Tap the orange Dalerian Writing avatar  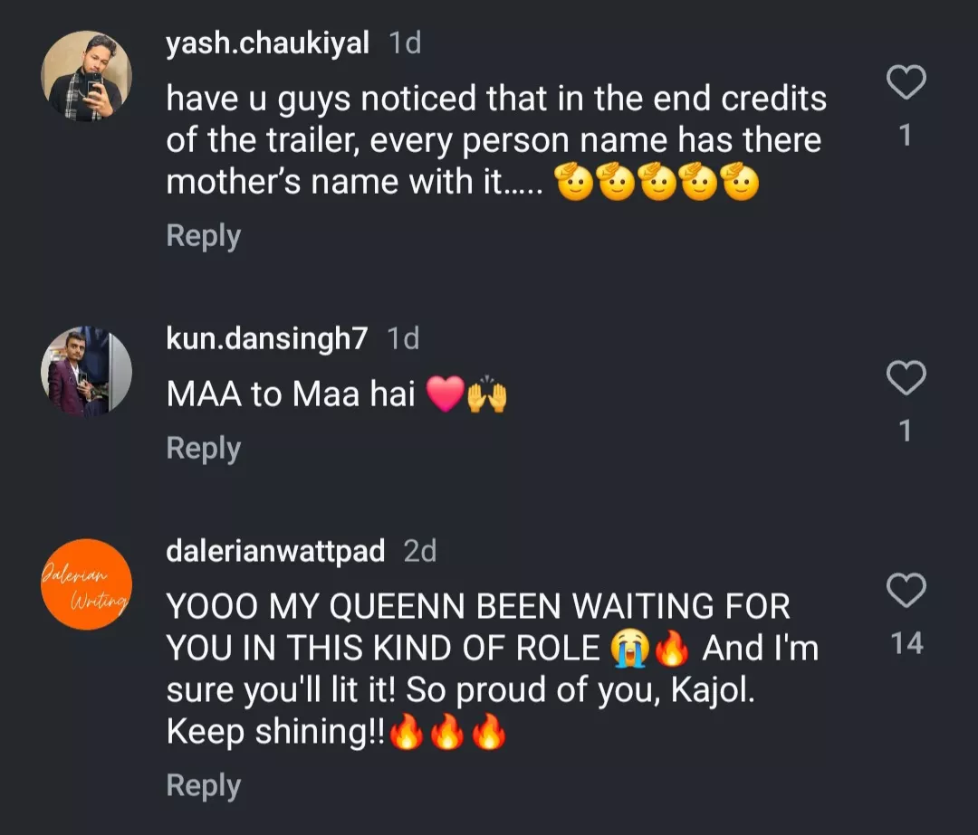click(87, 584)
